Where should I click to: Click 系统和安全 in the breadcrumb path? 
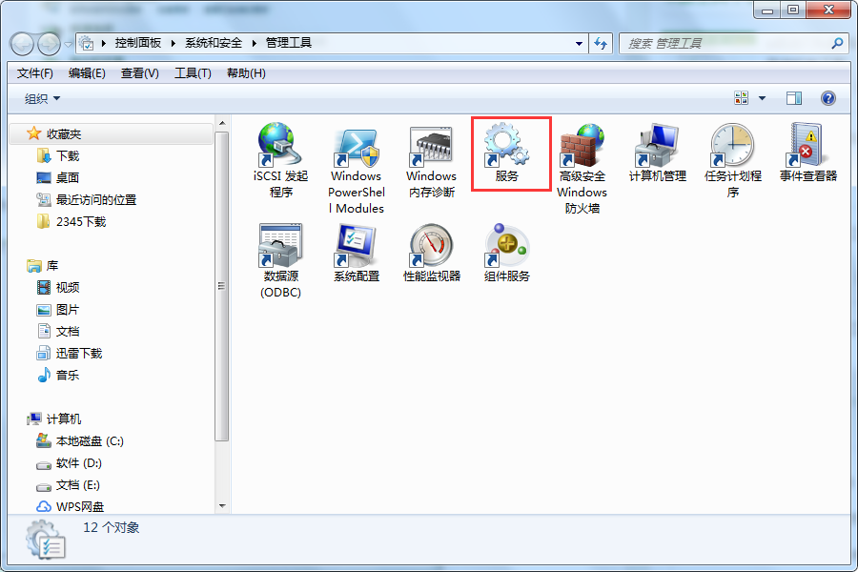click(x=214, y=43)
